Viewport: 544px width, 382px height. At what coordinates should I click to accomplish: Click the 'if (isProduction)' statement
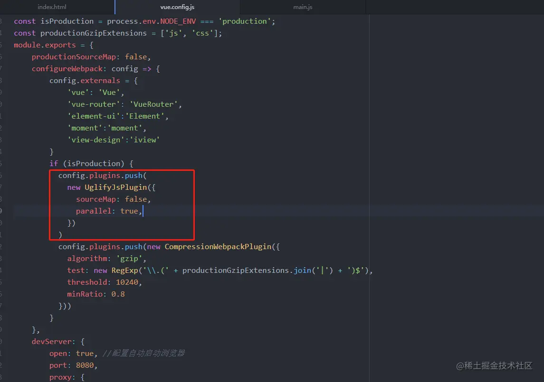coord(91,164)
